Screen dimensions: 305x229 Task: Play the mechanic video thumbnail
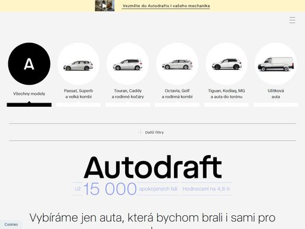tap(105, 6)
